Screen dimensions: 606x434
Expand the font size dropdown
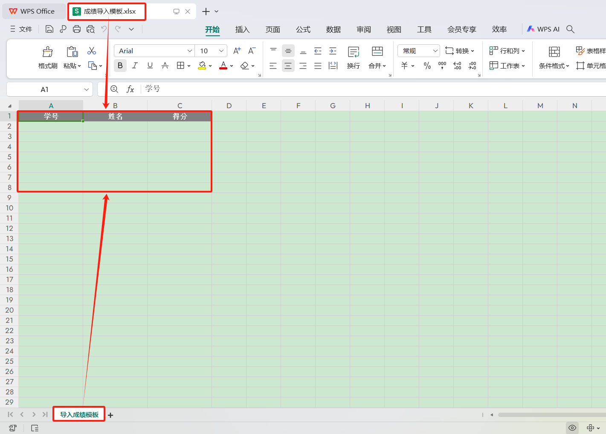[x=221, y=51]
